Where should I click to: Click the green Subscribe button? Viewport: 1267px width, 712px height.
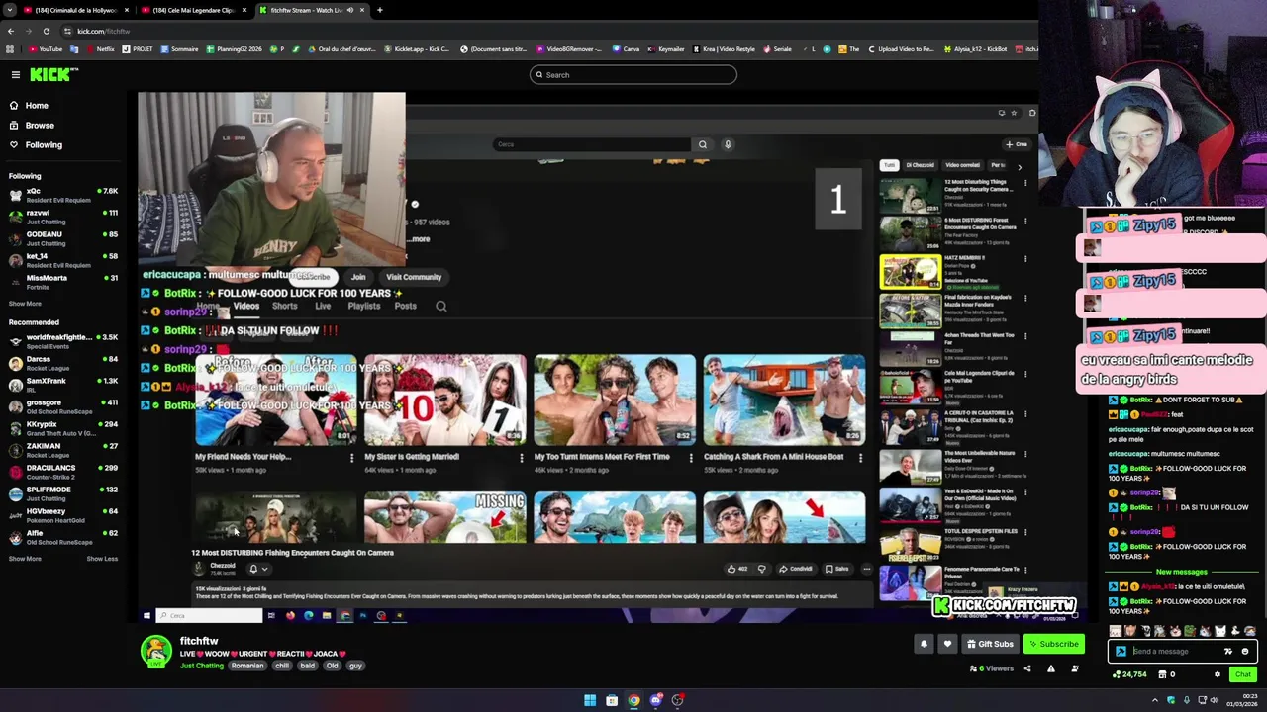[1053, 644]
